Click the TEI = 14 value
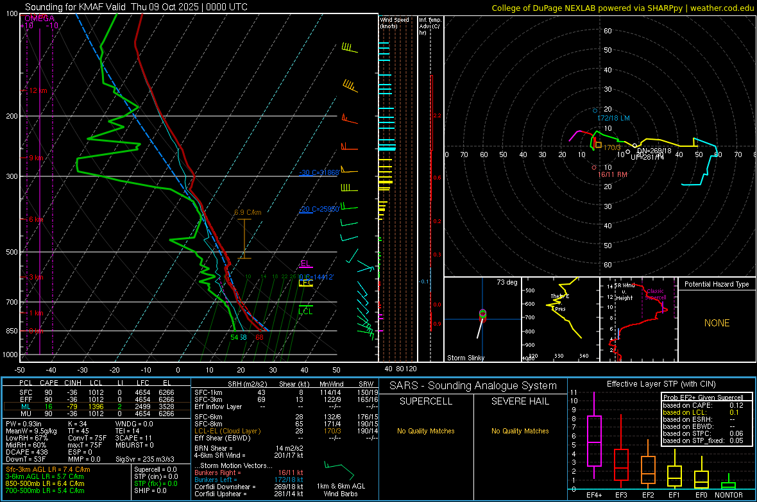Image resolution: width=757 pixels, height=502 pixels. [x=128, y=431]
